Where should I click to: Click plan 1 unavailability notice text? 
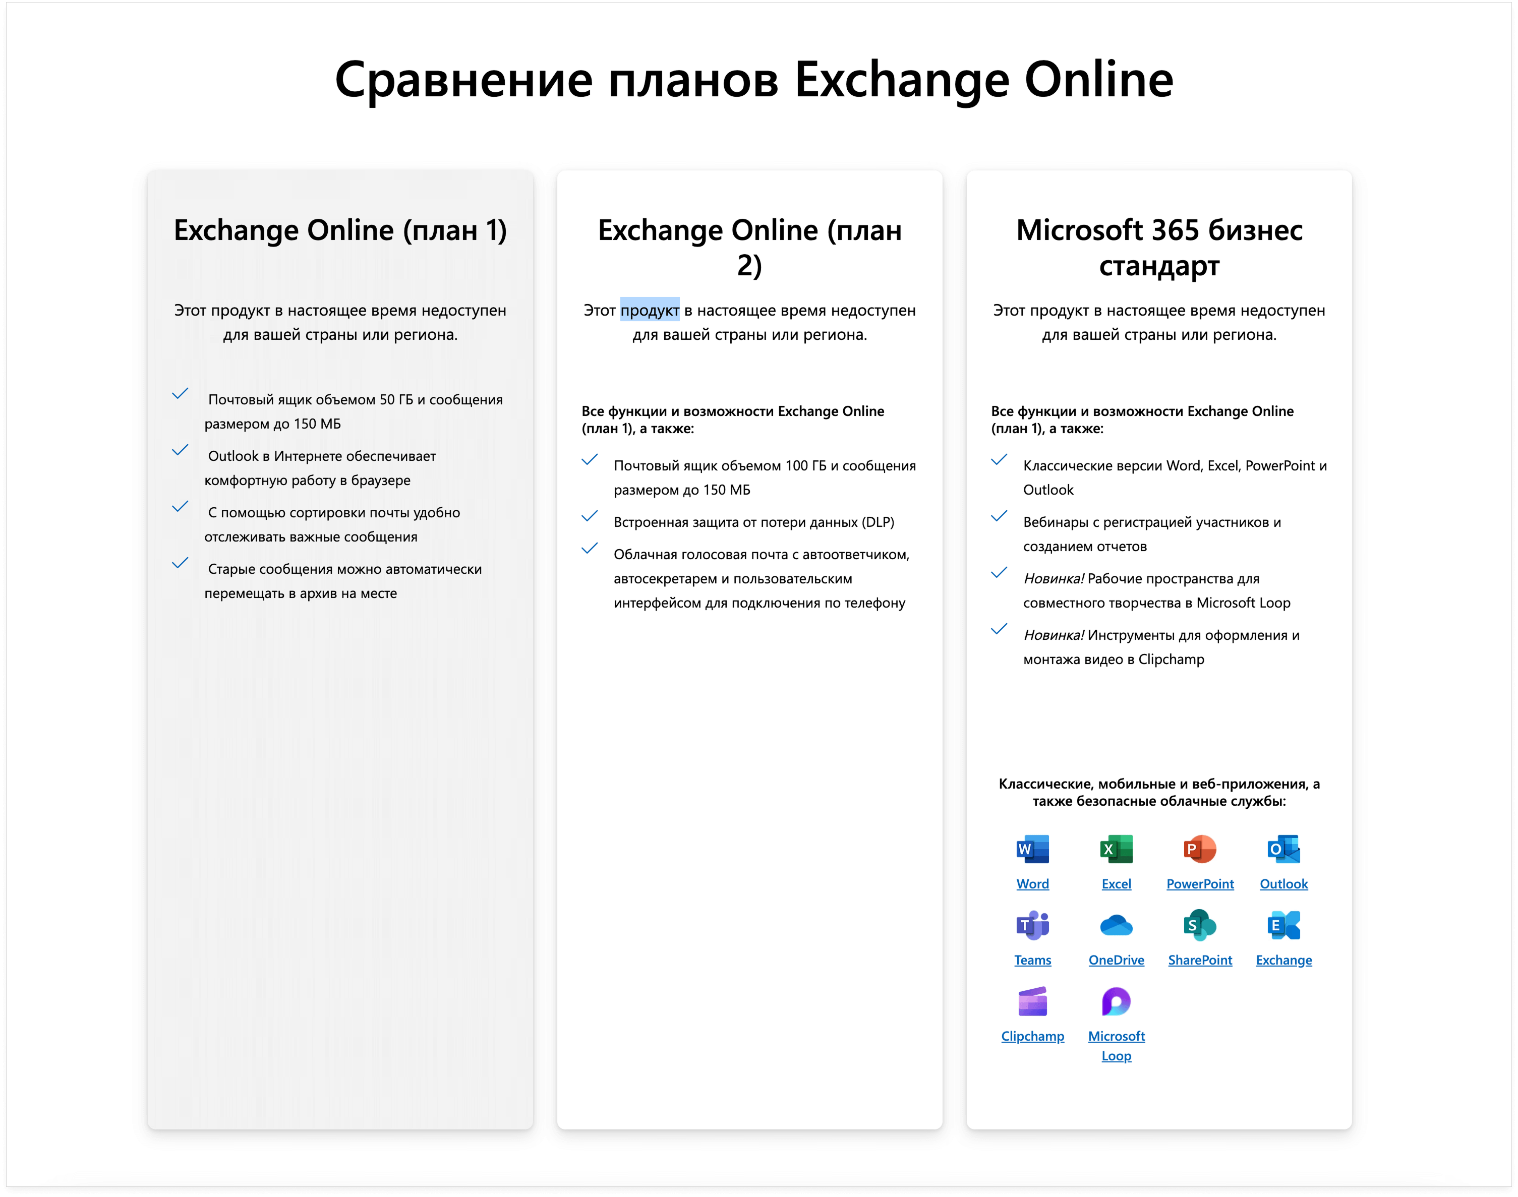point(340,322)
